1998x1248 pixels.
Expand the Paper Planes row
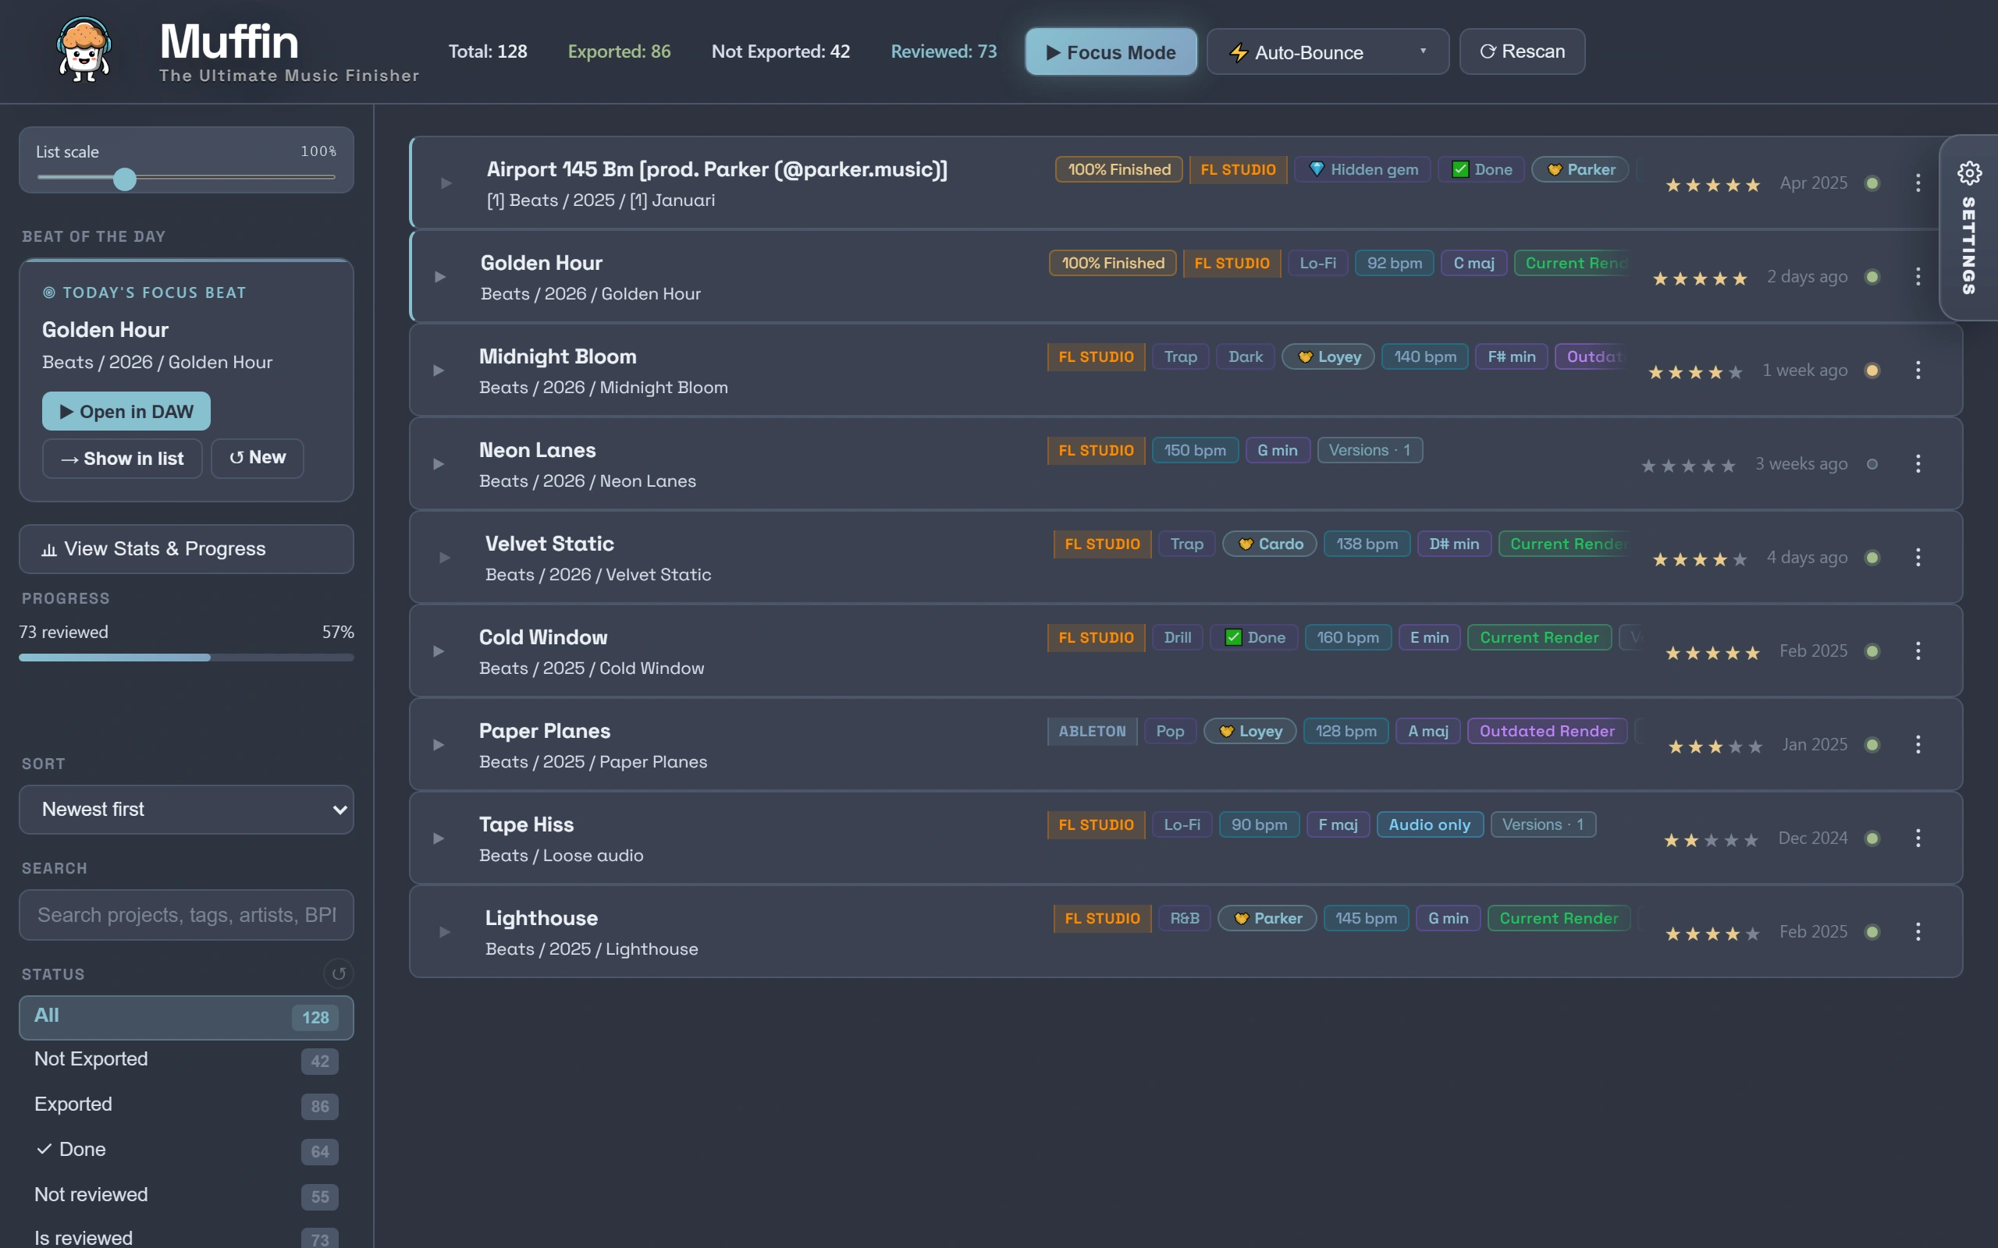click(x=439, y=744)
